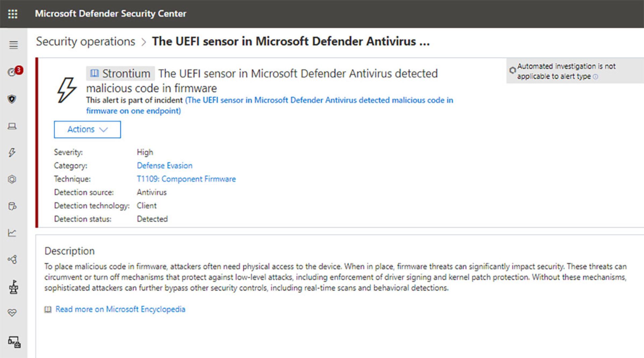Click the breadcrumb chevron separator
Image resolution: width=644 pixels, height=358 pixels.
[144, 42]
